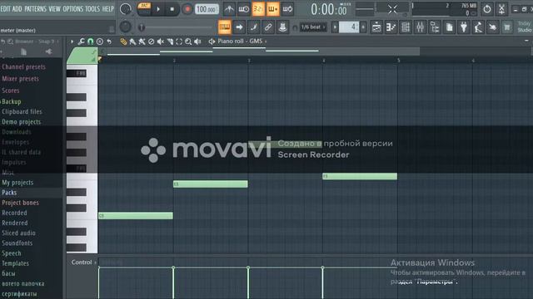Open the 1/6 beat snap dropdown
The height and width of the screenshot is (299, 533).
(313, 27)
